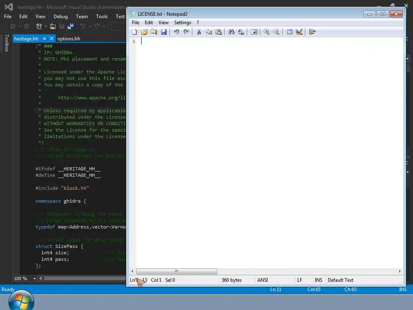The width and height of the screenshot is (413, 310).
Task: Open Visual Studio Edit menu
Action: coord(23,16)
